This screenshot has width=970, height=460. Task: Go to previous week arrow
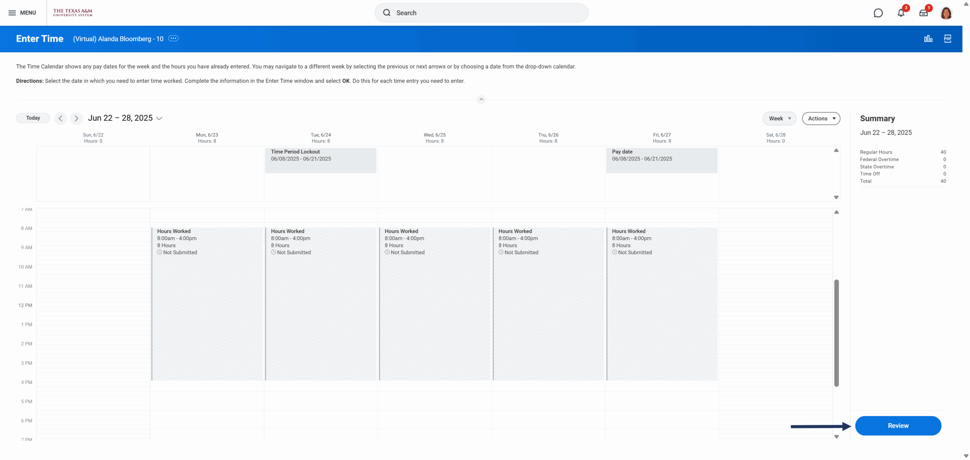(x=61, y=119)
